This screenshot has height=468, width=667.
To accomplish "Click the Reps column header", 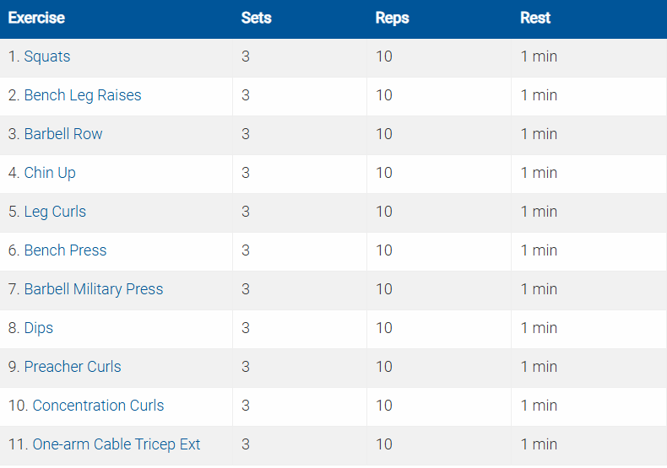I will tap(392, 18).
